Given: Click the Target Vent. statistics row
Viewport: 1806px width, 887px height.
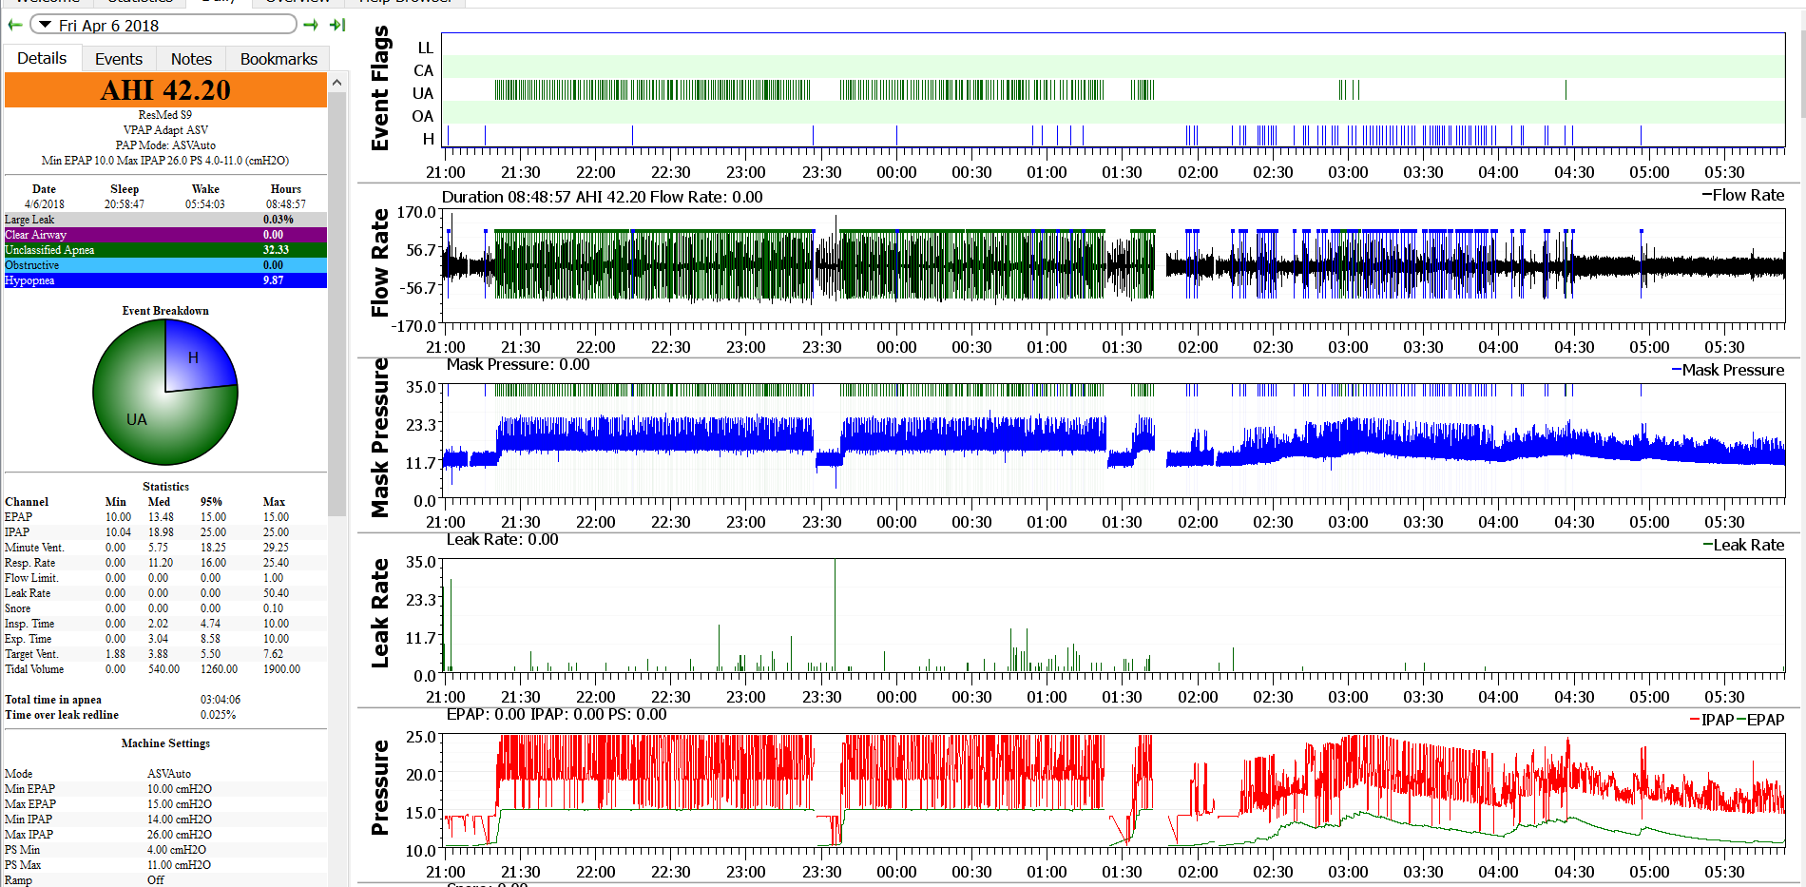Looking at the screenshot, I should pyautogui.click(x=165, y=654).
